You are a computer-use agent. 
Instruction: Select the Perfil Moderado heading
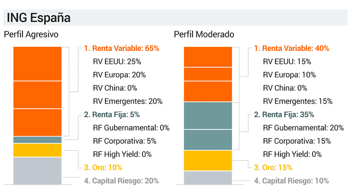pos(204,35)
